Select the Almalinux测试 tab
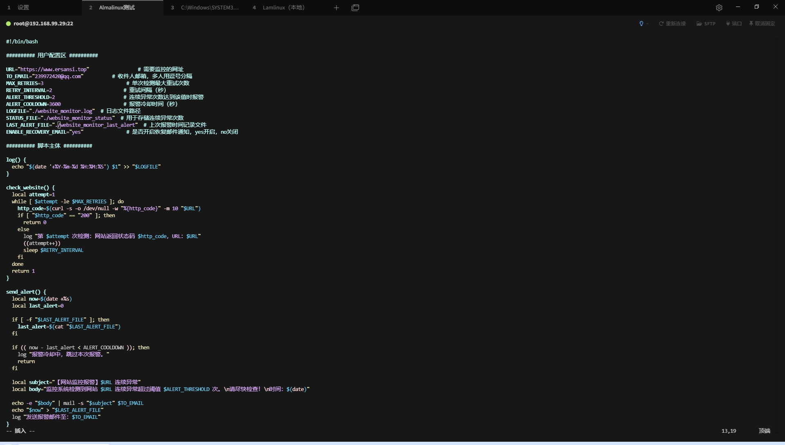The height and width of the screenshot is (445, 785). 123,7
